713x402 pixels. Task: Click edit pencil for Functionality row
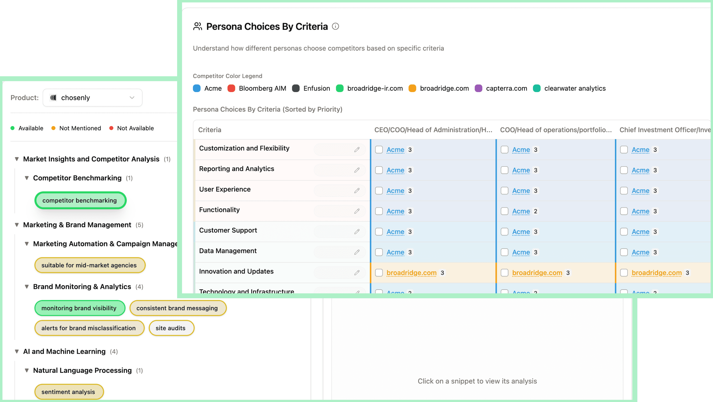pyautogui.click(x=357, y=211)
